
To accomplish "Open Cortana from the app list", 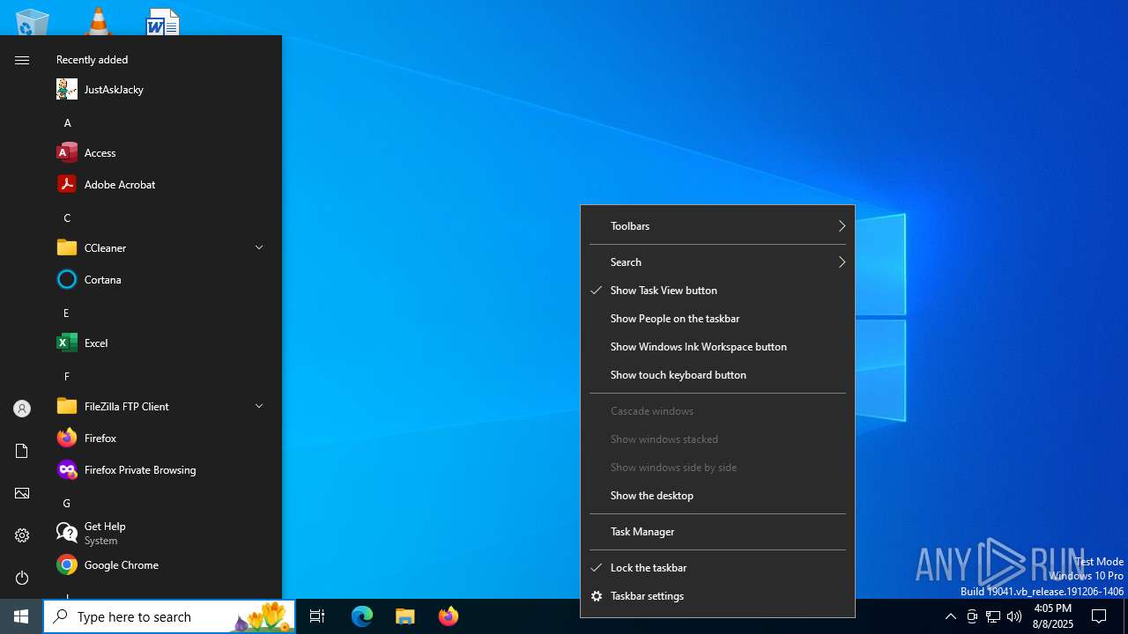I will click(160, 279).
